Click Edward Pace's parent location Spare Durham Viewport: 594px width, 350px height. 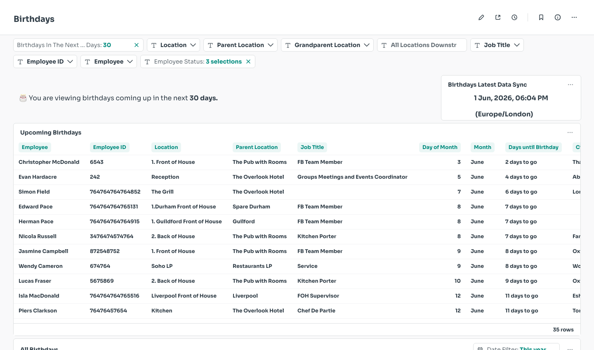click(x=251, y=207)
